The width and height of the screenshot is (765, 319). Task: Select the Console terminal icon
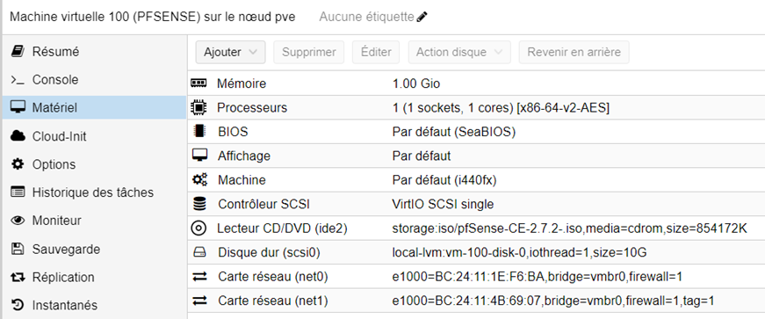[18, 80]
